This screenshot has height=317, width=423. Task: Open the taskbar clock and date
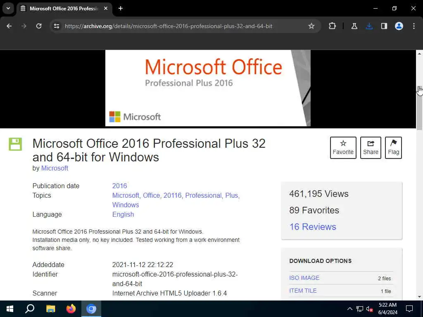(x=387, y=309)
